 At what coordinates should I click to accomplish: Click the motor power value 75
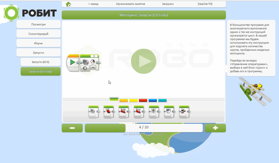click(93, 68)
